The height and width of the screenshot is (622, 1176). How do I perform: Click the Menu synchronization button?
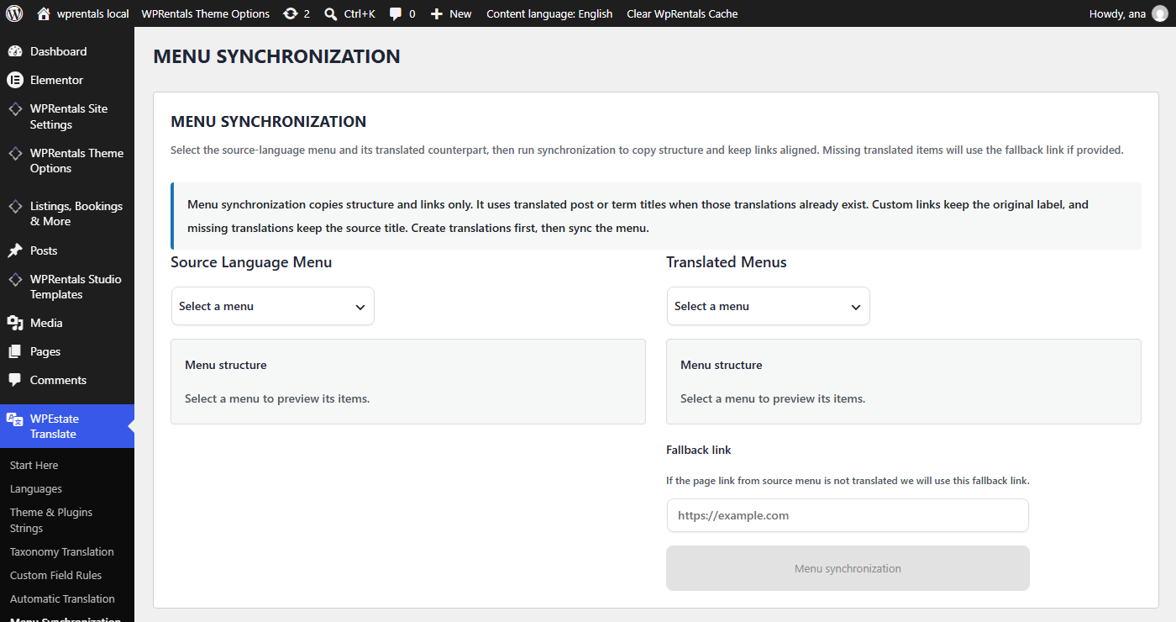pos(848,568)
